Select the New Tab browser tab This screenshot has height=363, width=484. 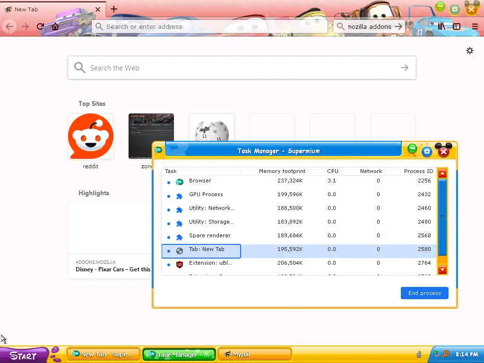point(52,9)
